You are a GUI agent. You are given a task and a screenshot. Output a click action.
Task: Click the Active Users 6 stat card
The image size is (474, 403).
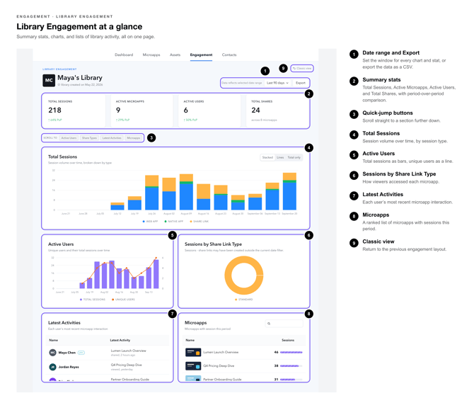pos(209,110)
